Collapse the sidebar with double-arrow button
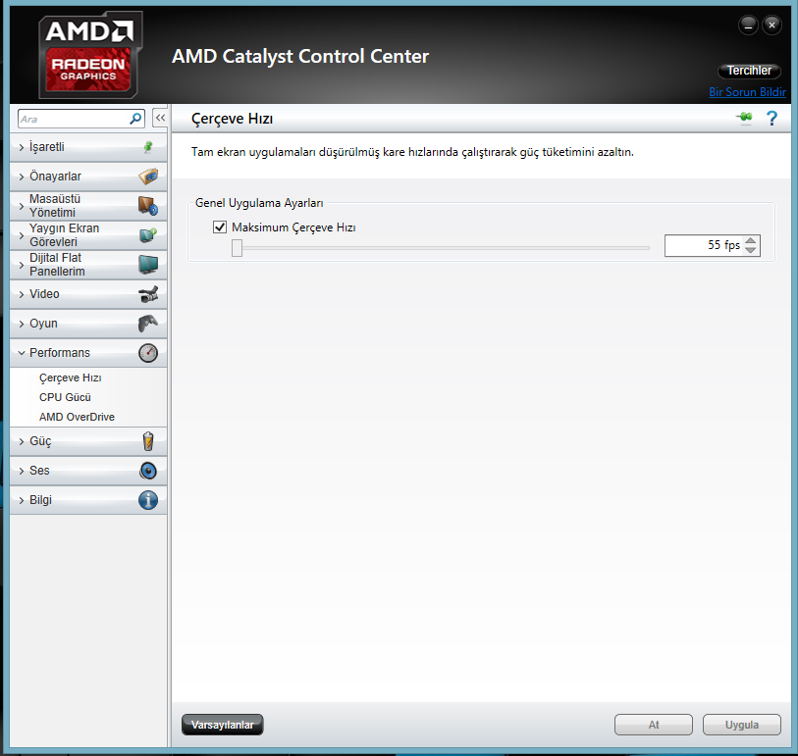The height and width of the screenshot is (756, 798). 160,119
